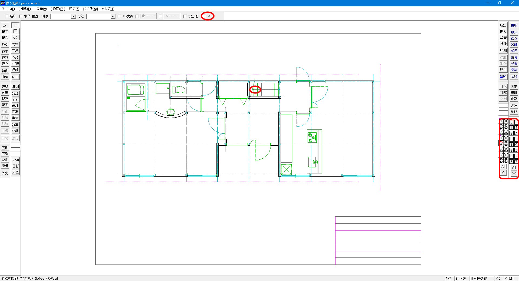The image size is (519, 281).
Task: Select circled layer 8 in layer bar
Action: click(506, 121)
